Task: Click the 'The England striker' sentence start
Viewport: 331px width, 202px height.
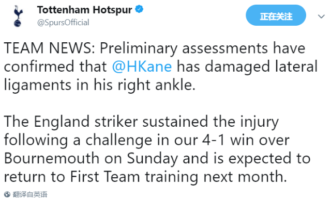Action: click(x=71, y=122)
